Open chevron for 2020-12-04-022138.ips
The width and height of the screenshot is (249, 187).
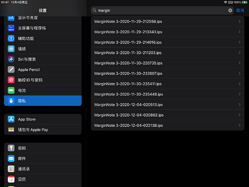tap(240, 125)
